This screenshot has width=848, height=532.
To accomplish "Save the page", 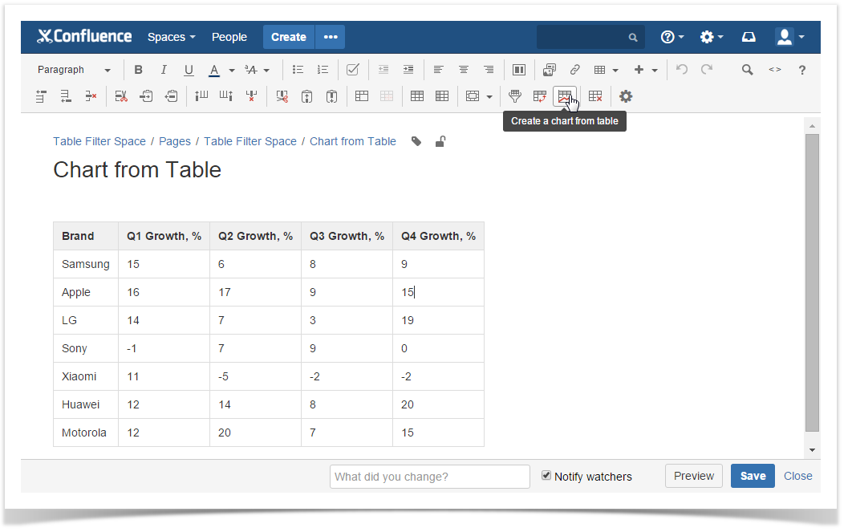I will 753,476.
